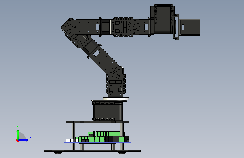
Task: Click the green Y axis arrow of the triad
Action: pos(18,134)
